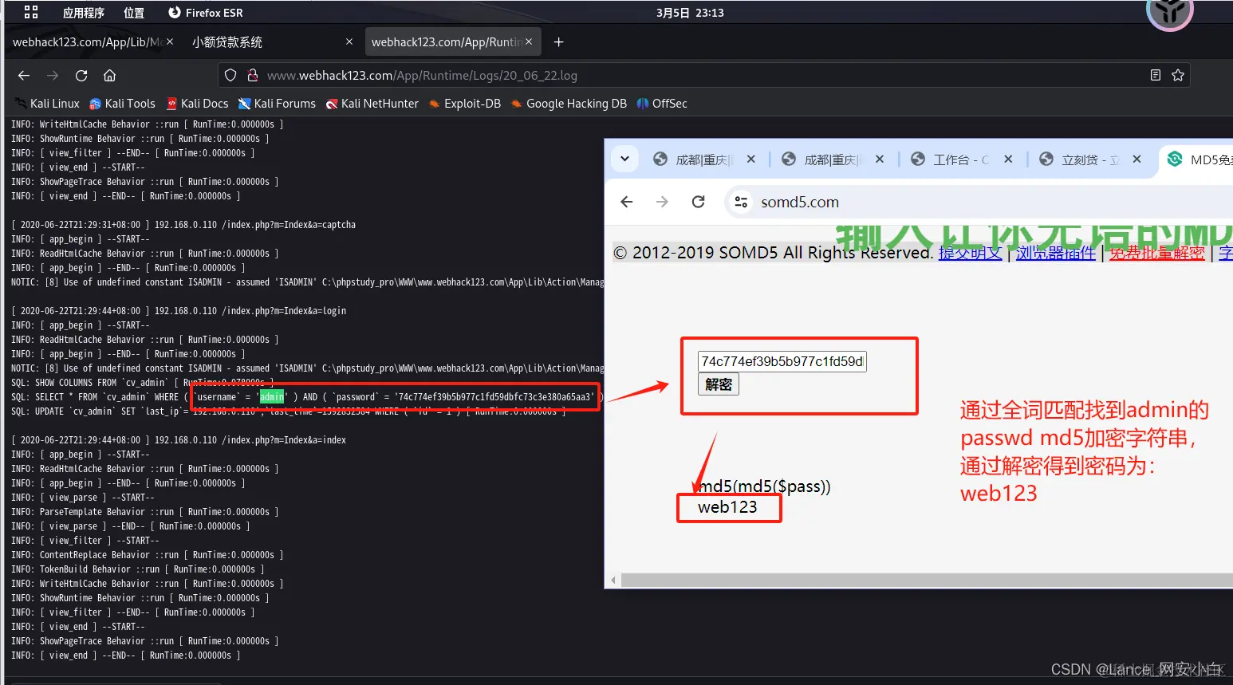This screenshot has height=685, width=1233.
Task: Close first 成都重庆 tab in Chrome
Action: tap(751, 159)
